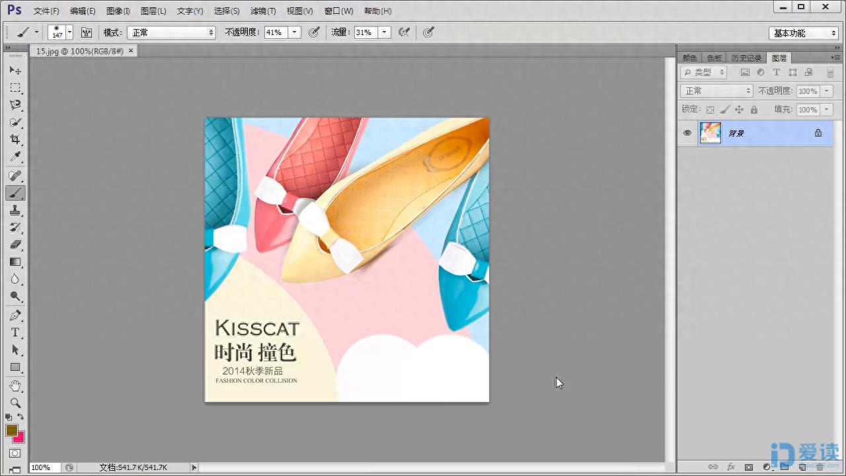846x476 pixels.
Task: Switch to the 颜色 tab
Action: pyautogui.click(x=690, y=58)
